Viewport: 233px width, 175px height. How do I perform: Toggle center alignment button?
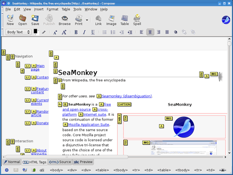coord(150,32)
